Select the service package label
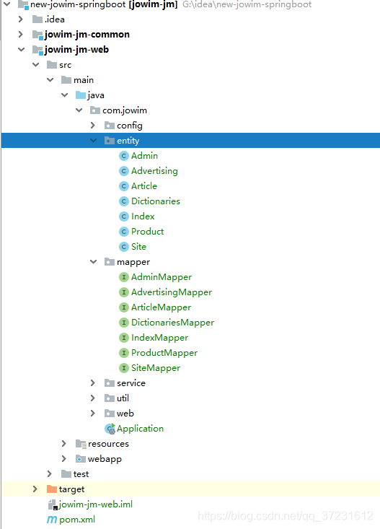This screenshot has height=529, width=380. tap(131, 383)
